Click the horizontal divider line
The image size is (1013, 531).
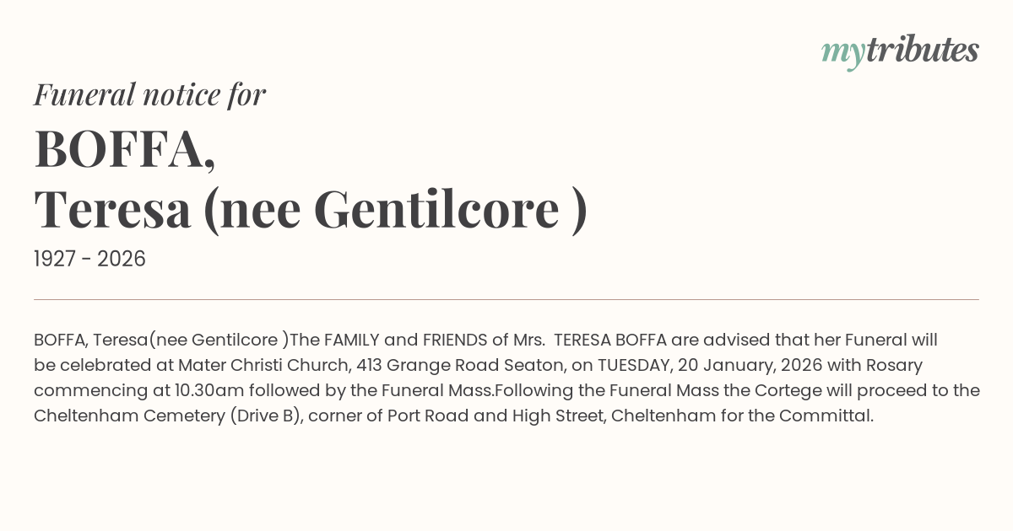click(506, 299)
